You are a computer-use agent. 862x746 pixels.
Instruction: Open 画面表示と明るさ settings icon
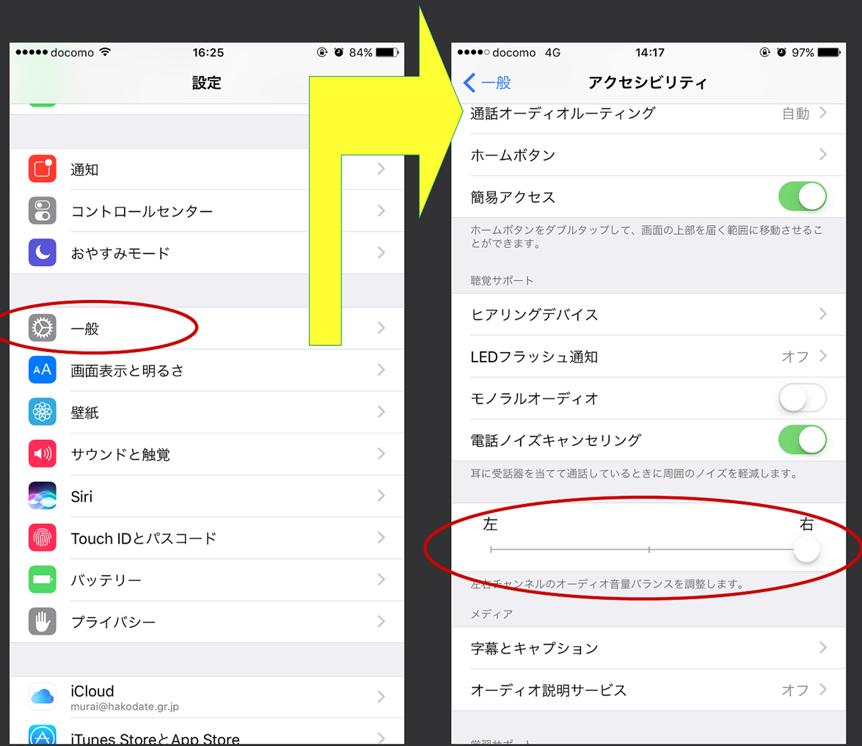(x=42, y=370)
